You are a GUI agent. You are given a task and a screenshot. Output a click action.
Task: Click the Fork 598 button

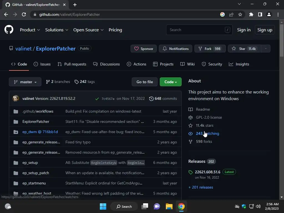[x=210, y=49]
